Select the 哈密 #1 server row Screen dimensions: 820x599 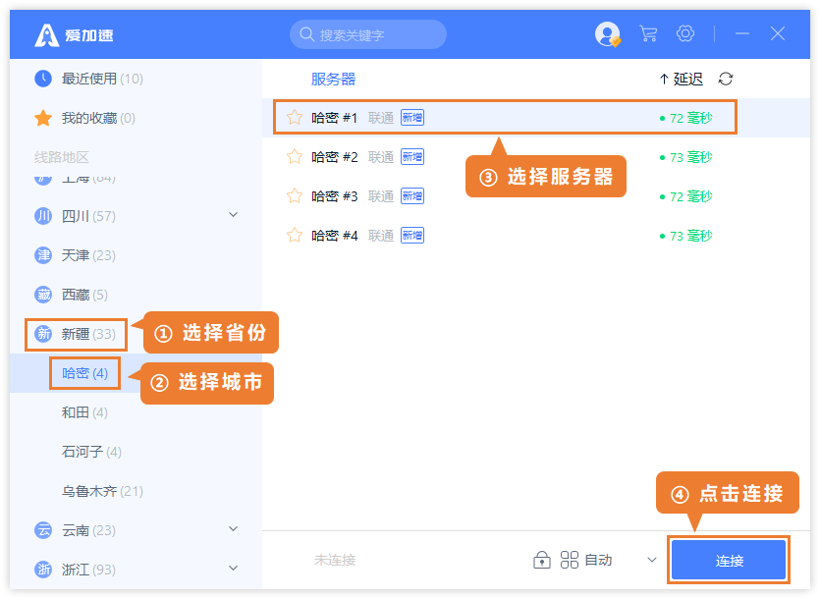point(536,118)
